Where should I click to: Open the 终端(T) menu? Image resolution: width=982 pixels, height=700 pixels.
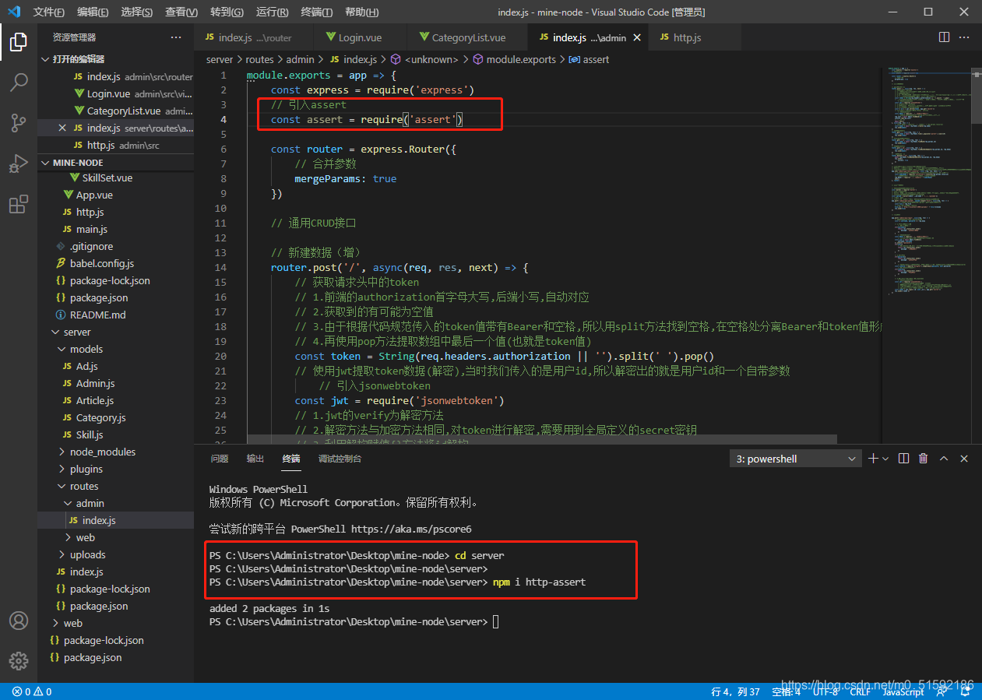pos(316,12)
